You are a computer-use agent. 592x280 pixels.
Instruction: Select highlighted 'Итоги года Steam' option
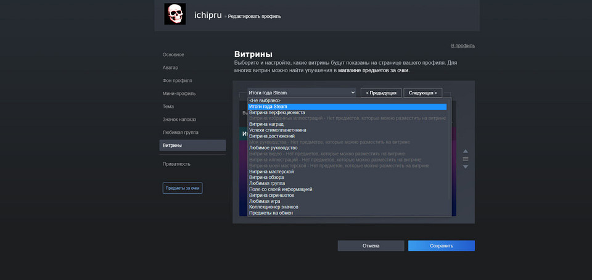pyautogui.click(x=347, y=107)
